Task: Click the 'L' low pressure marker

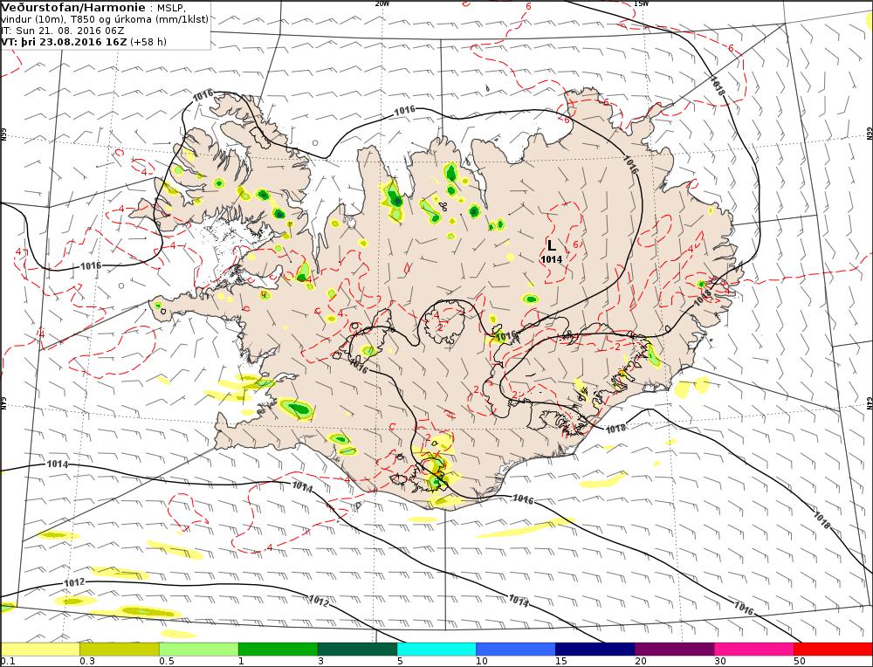Action: 551,245
